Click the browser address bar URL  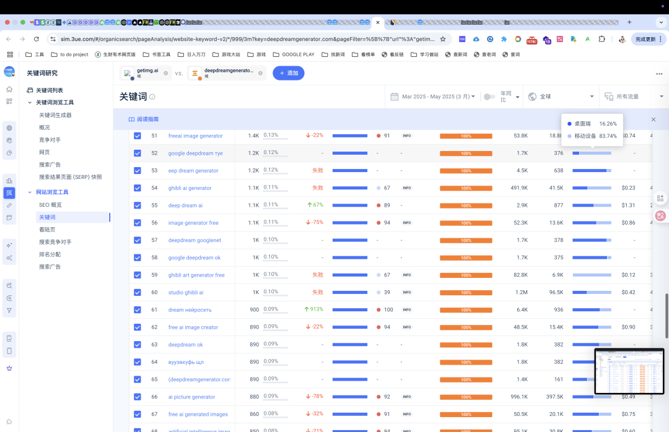[247, 39]
